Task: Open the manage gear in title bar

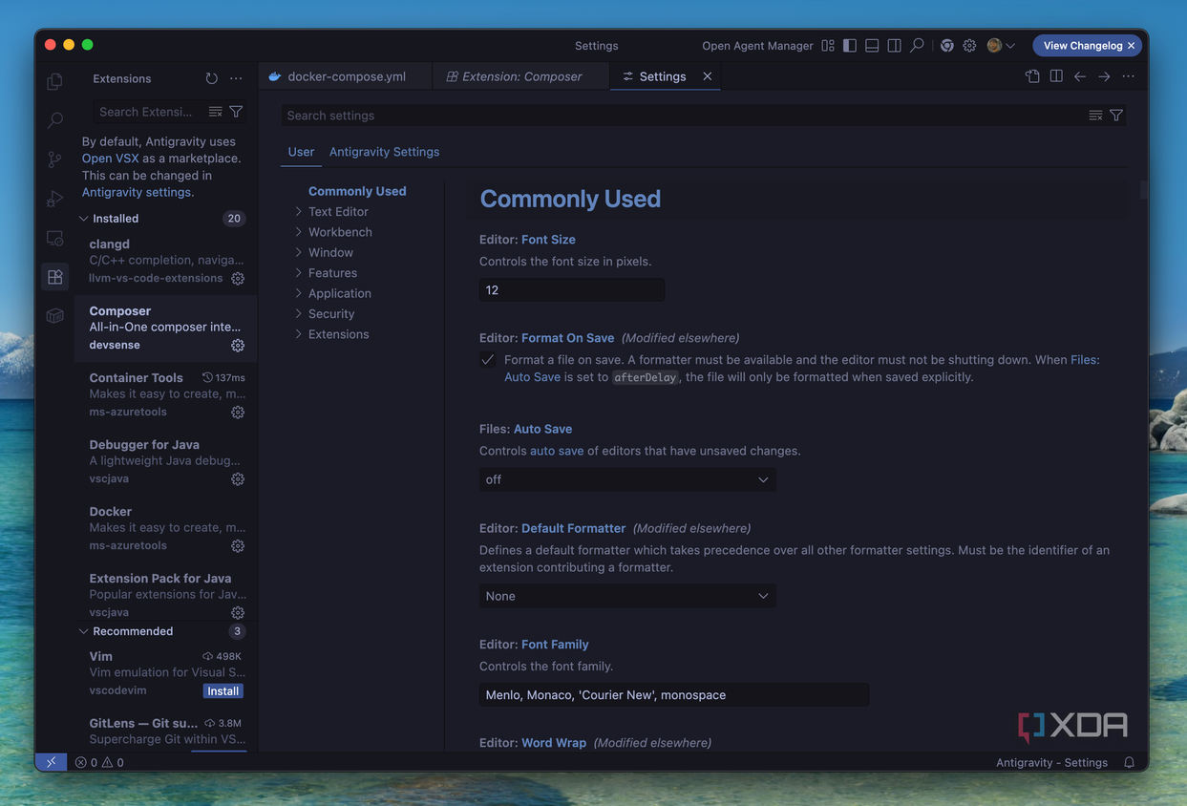Action: click(x=969, y=46)
